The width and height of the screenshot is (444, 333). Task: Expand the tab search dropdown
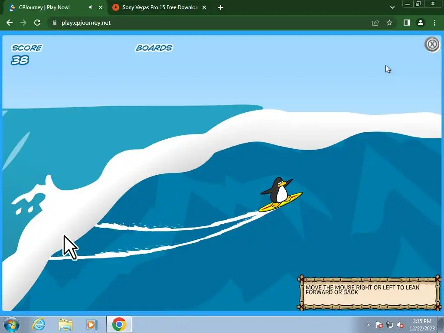pyautogui.click(x=392, y=7)
